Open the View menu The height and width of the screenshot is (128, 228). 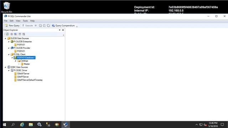click(x=18, y=21)
